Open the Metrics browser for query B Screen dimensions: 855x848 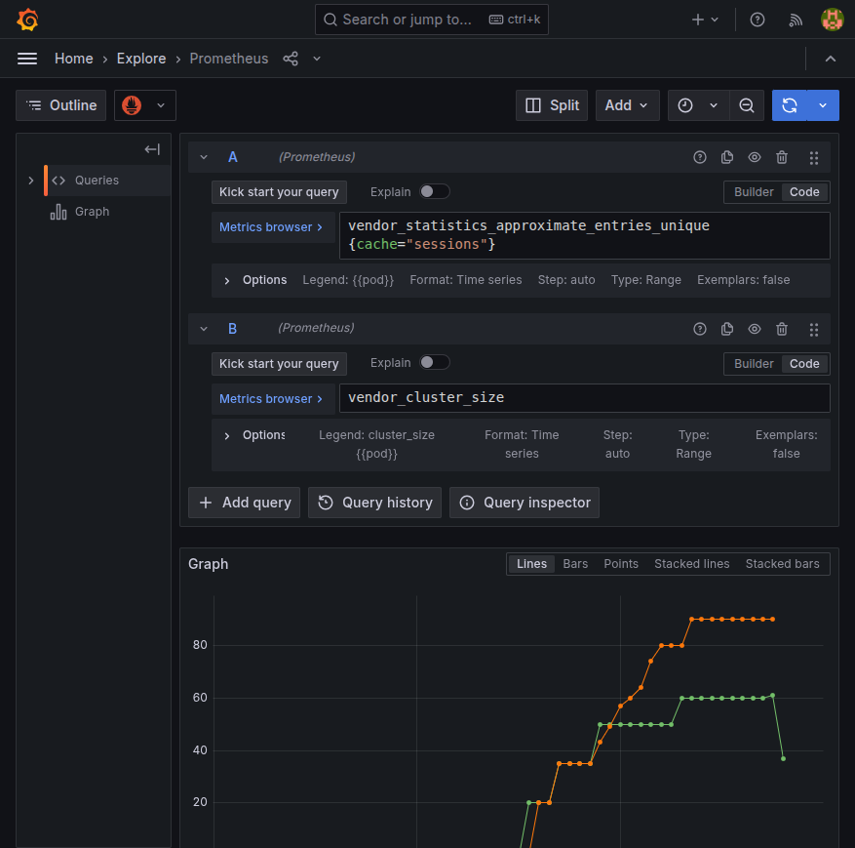[271, 399]
